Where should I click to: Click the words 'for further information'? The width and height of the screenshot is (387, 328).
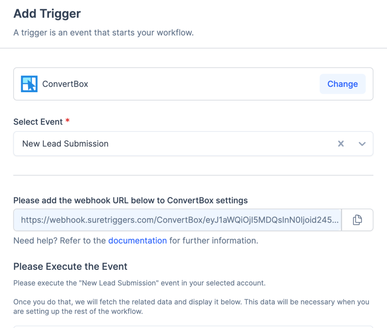click(214, 241)
